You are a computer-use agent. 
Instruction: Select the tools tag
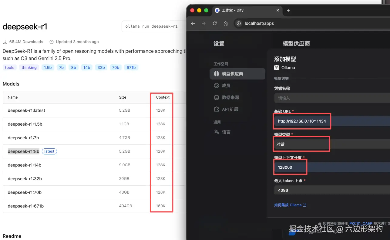[x=10, y=67]
